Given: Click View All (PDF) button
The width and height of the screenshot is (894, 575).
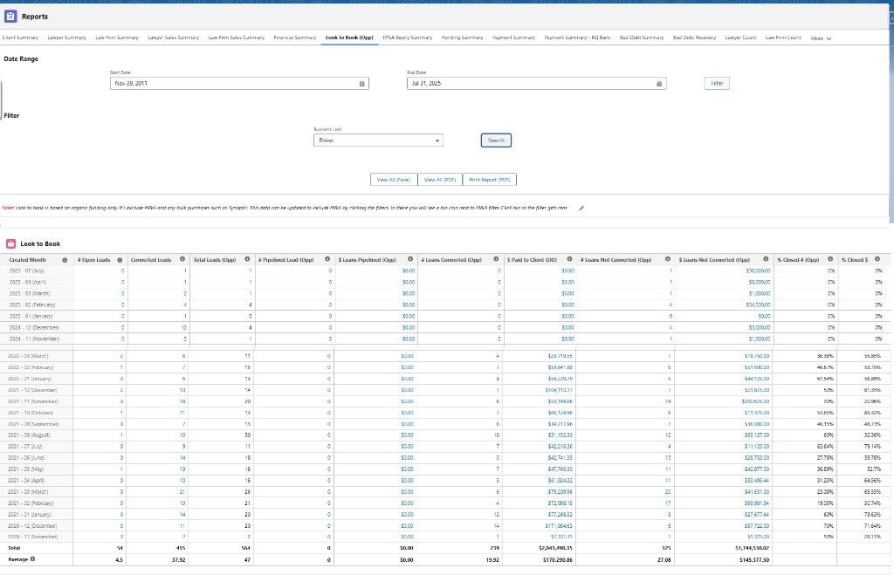Looking at the screenshot, I should coord(440,180).
